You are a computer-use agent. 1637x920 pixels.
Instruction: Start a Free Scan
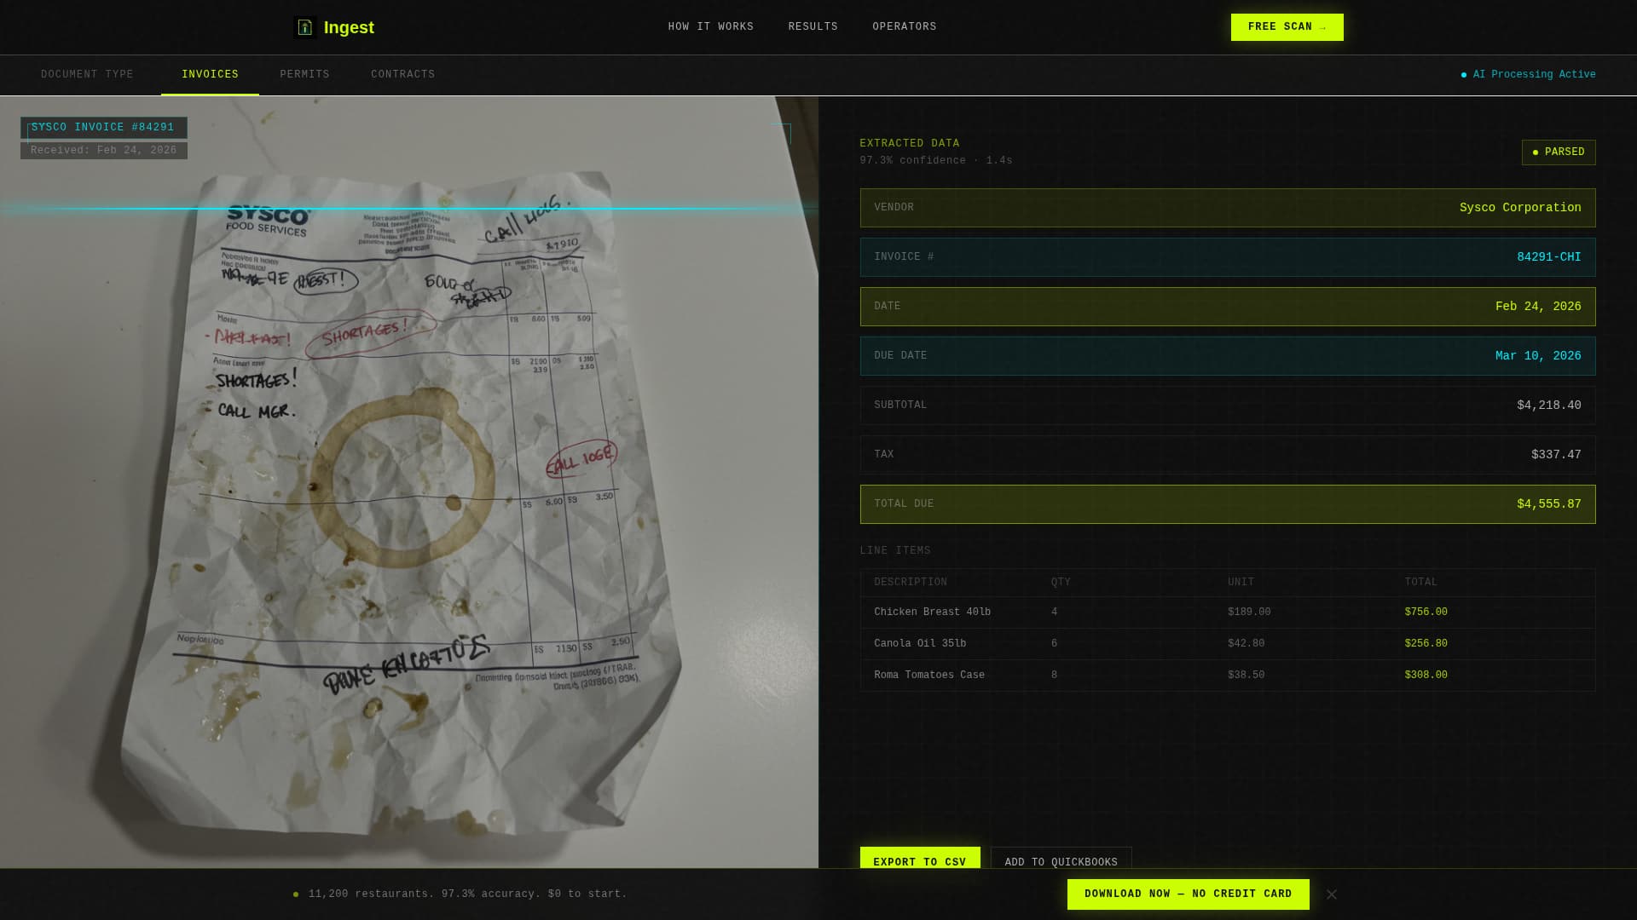tap(1287, 27)
